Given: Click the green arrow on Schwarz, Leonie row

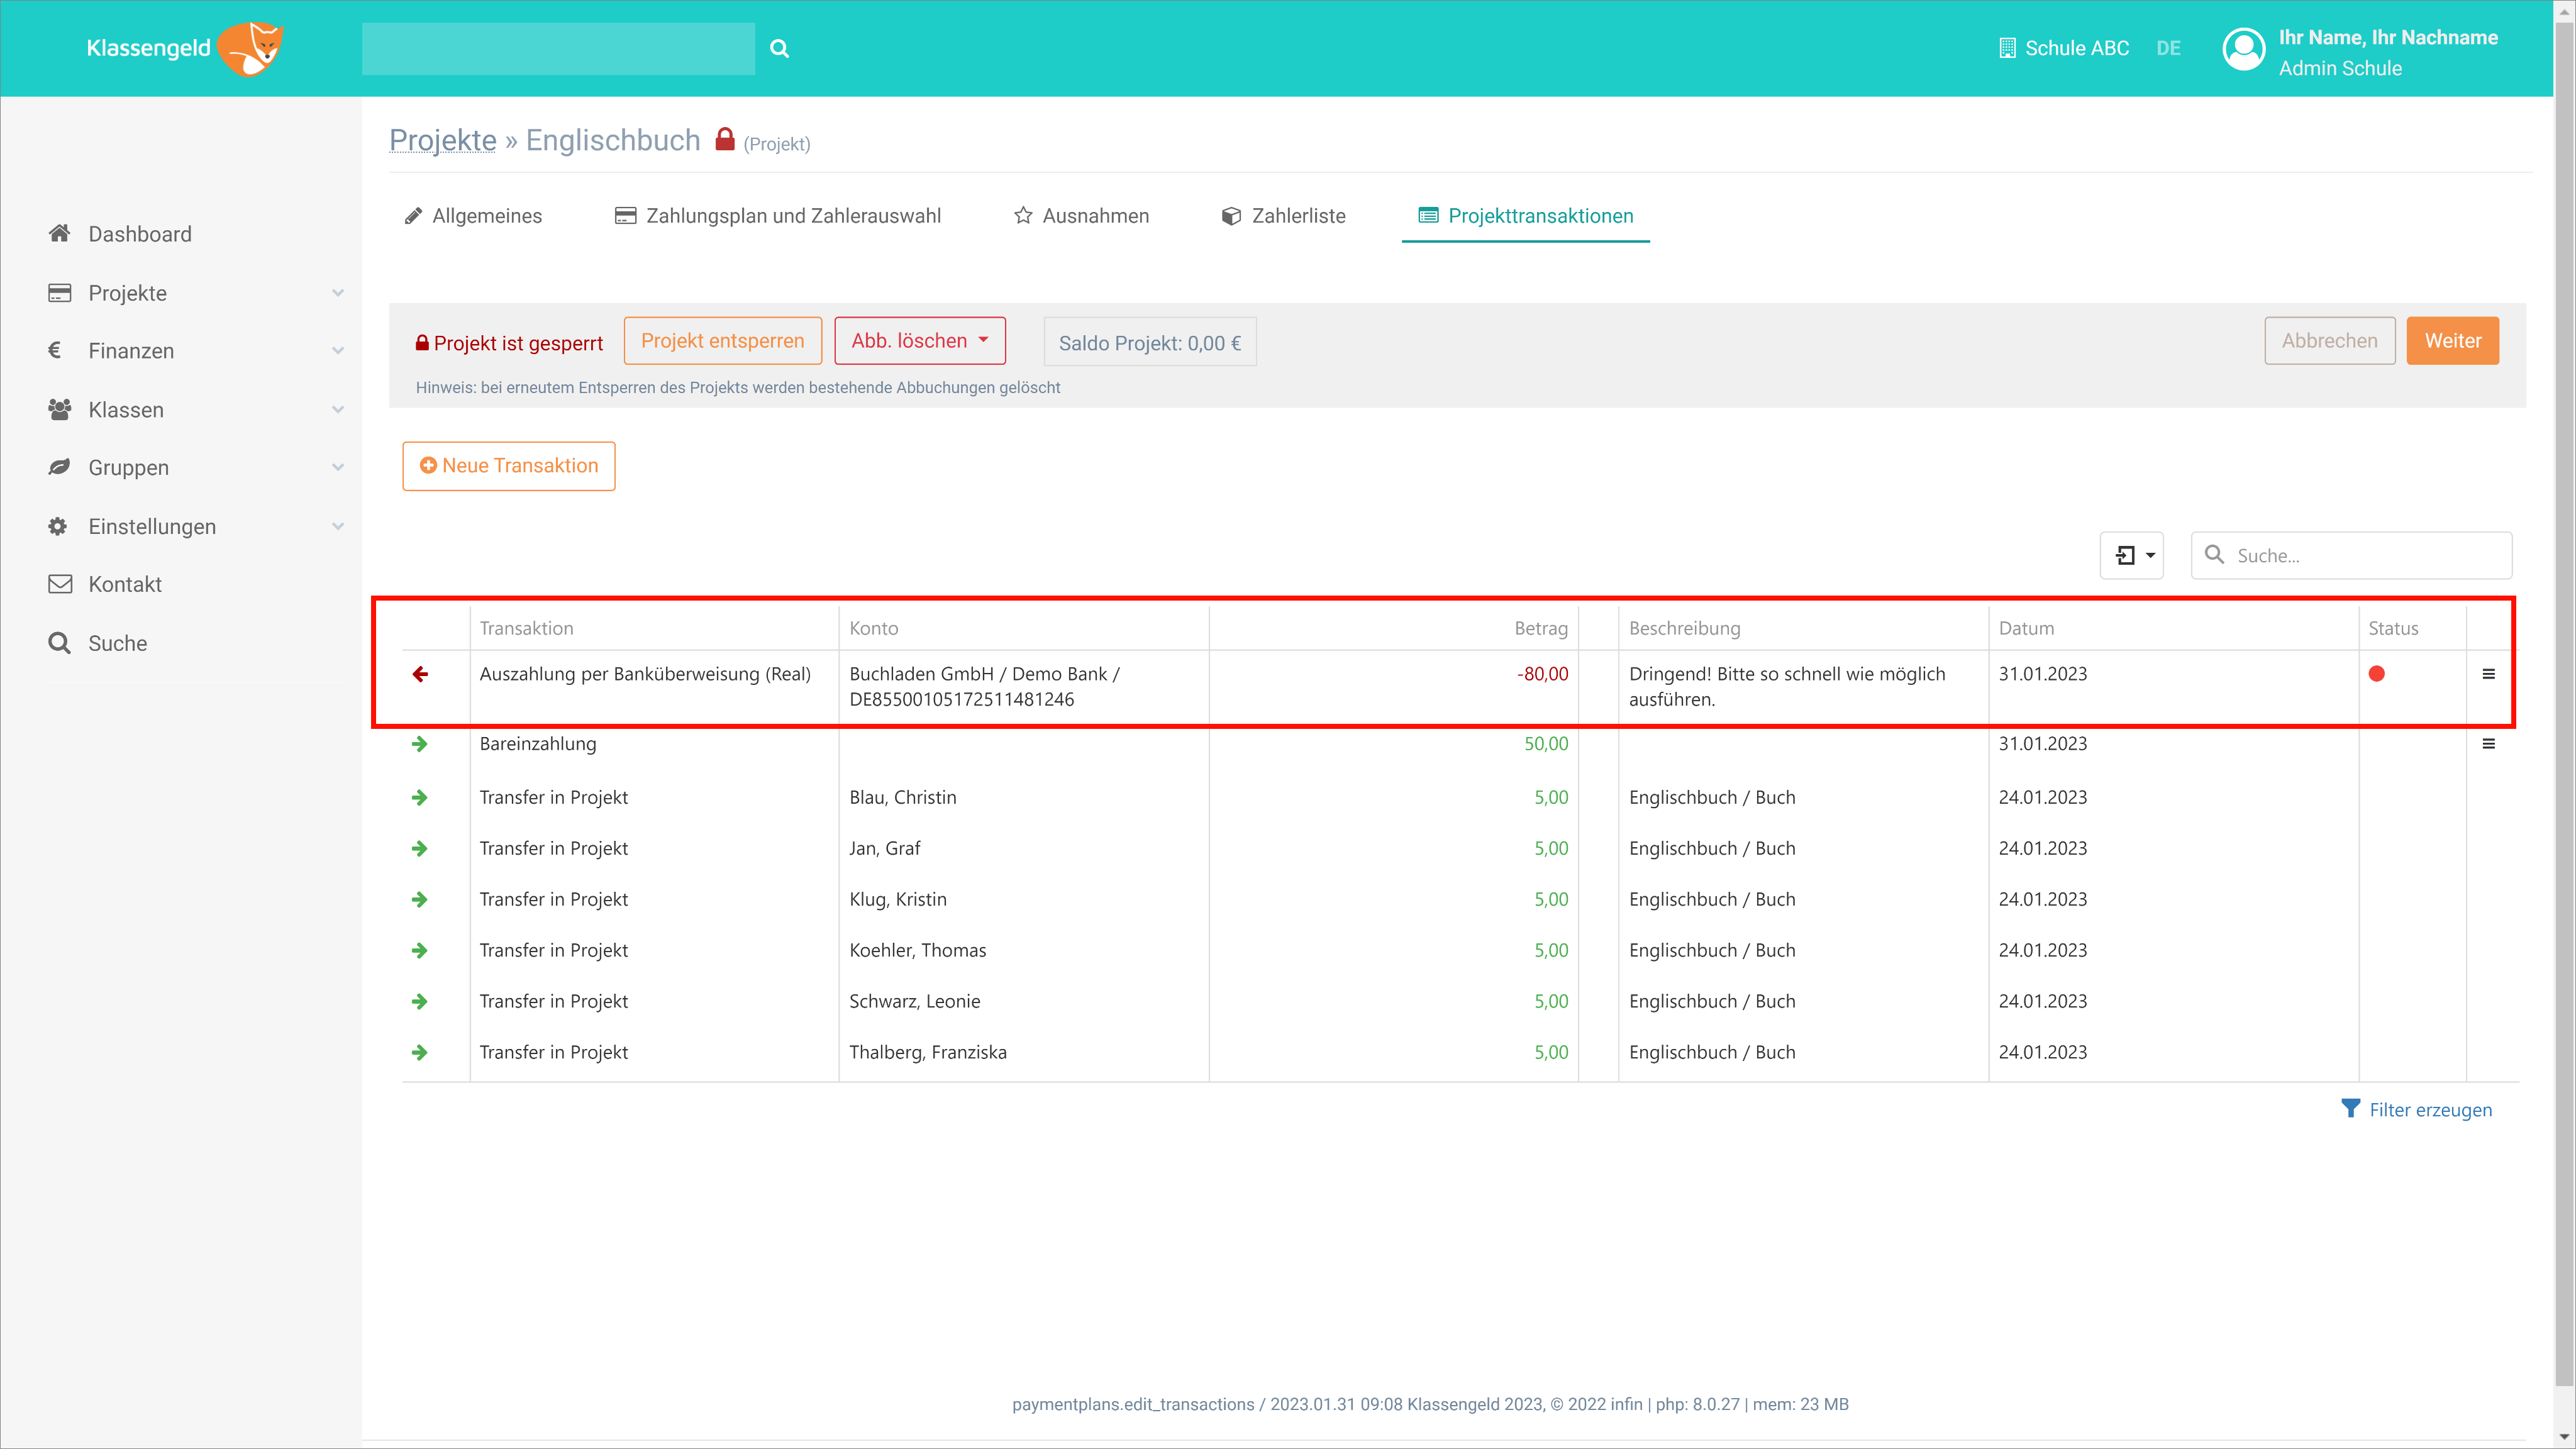Looking at the screenshot, I should [x=420, y=1001].
